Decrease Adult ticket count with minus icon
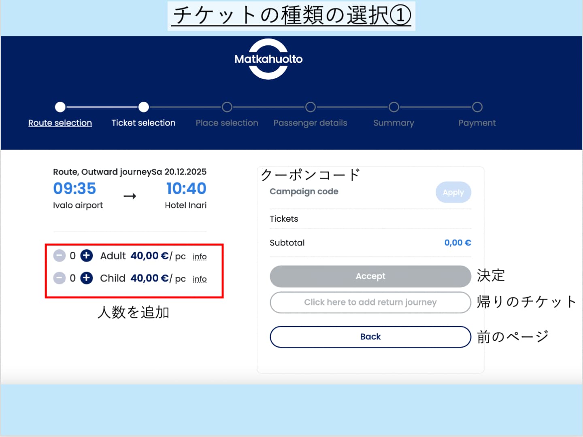Viewport: 583px width, 437px height. pyautogui.click(x=60, y=256)
